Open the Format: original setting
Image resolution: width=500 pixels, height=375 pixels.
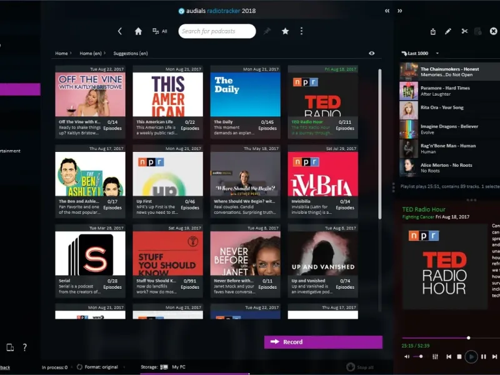coord(97,367)
